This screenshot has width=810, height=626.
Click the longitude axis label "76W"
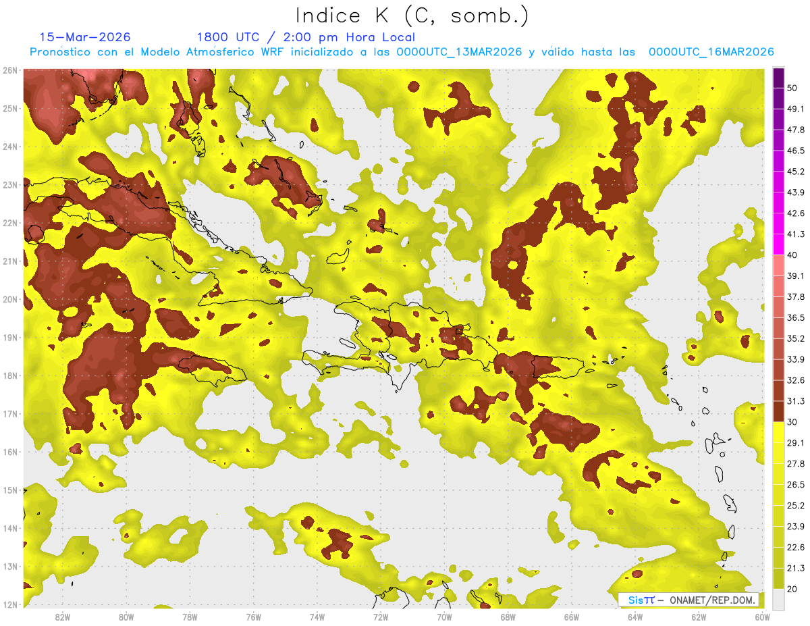(x=254, y=617)
